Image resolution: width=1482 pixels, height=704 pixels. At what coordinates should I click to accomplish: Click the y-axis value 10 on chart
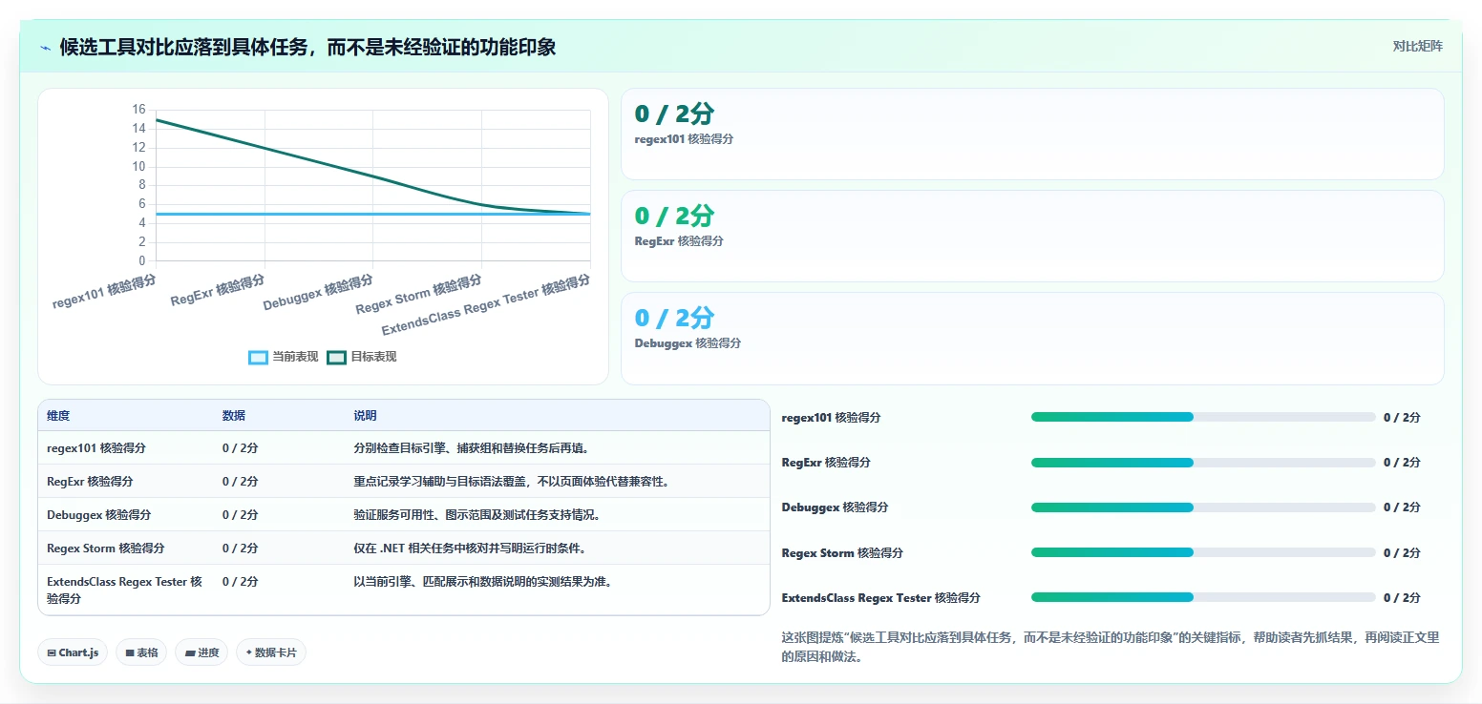pyautogui.click(x=139, y=166)
